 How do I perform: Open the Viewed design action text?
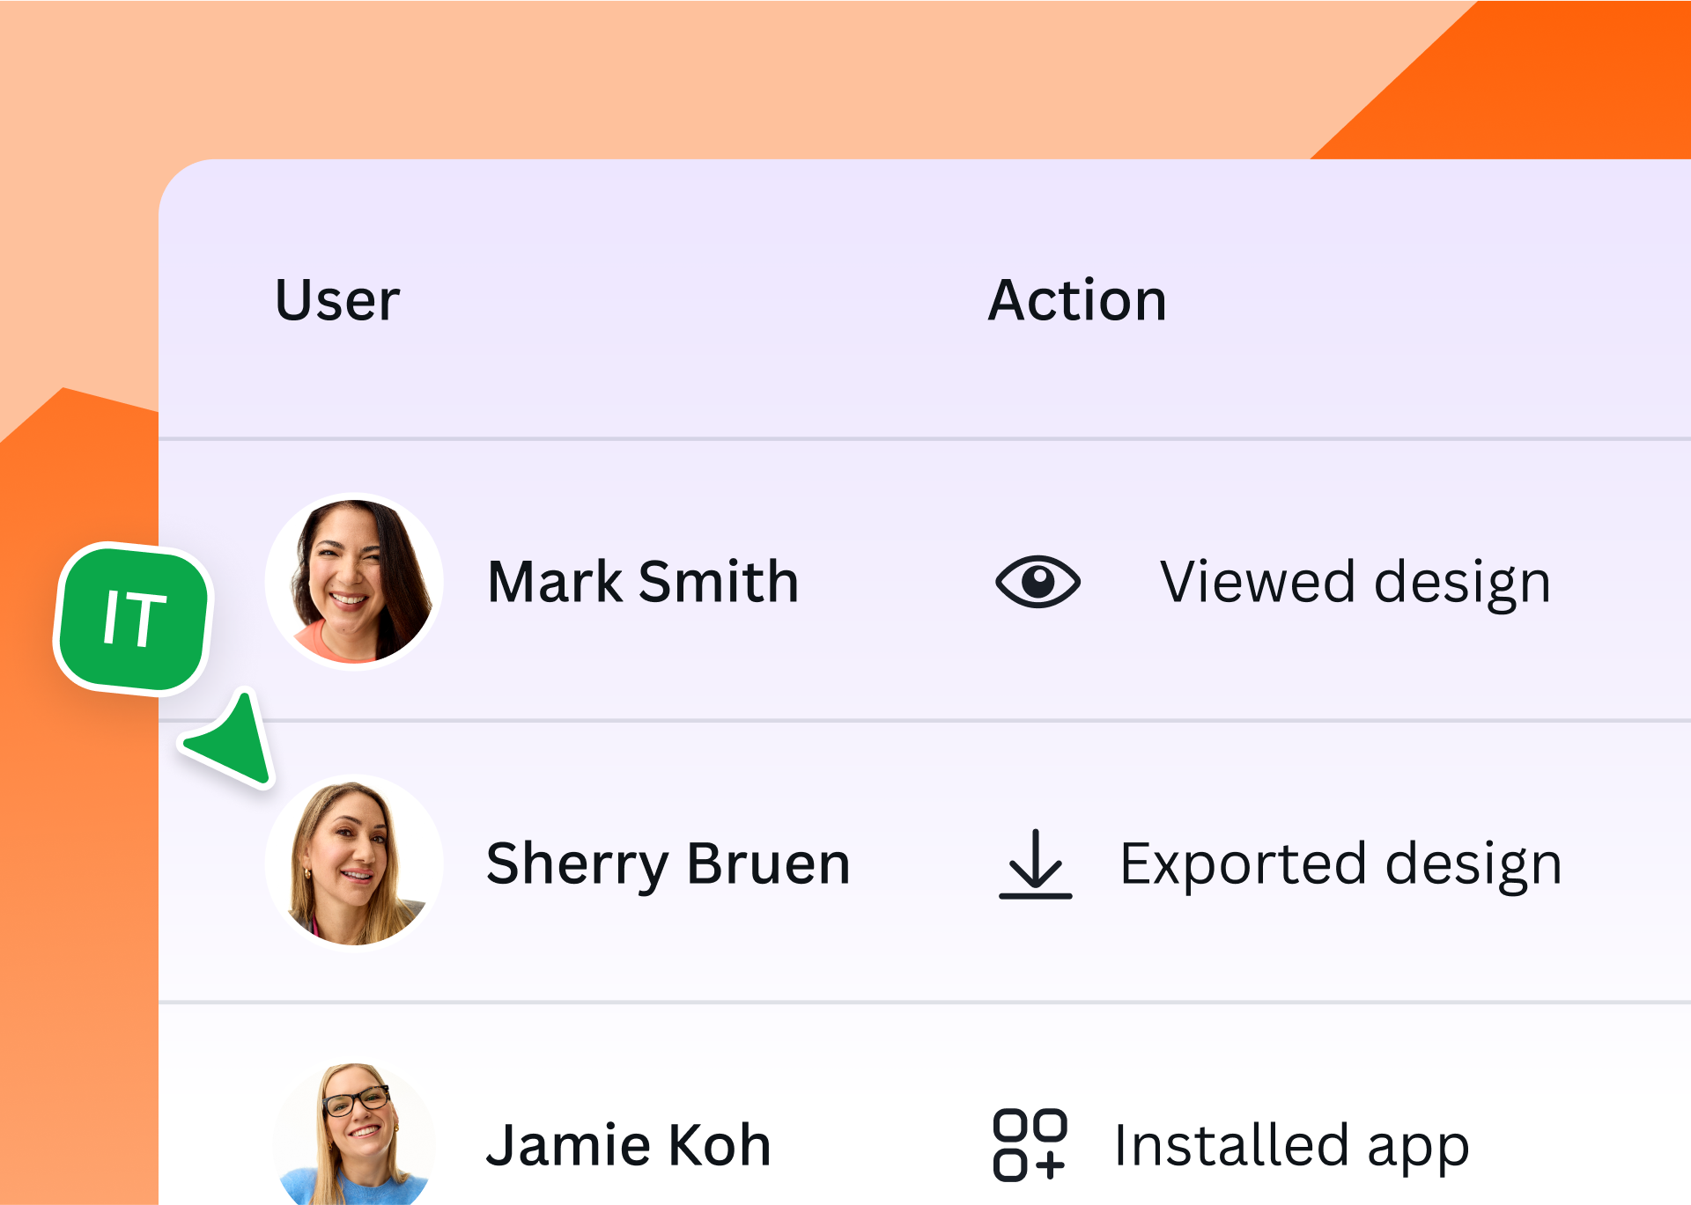tap(1355, 582)
